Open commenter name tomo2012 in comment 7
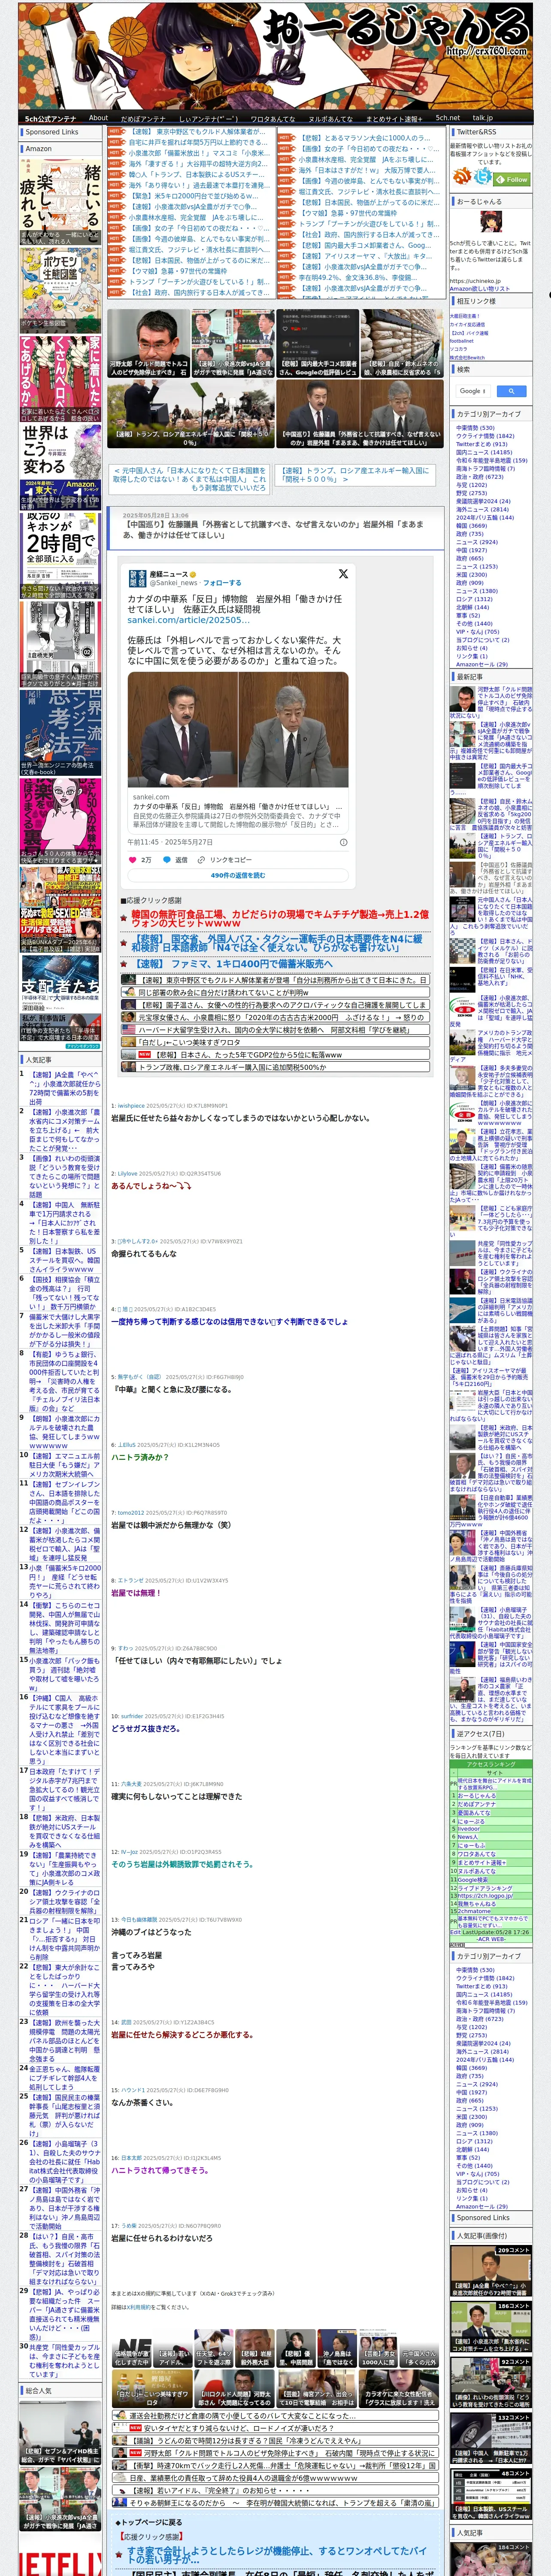Viewport: 551px width, 2576px height. [x=131, y=1512]
